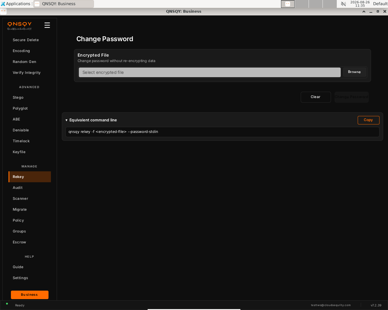Click the testtwo@cloudsequrity.com account text
Image resolution: width=388 pixels, height=310 pixels.
tap(331, 305)
